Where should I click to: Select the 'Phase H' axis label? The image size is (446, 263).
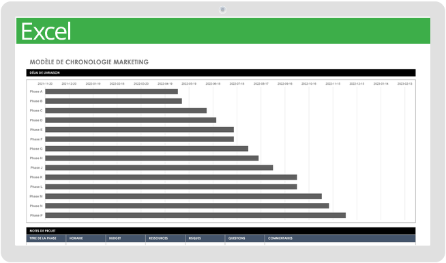pos(36,158)
